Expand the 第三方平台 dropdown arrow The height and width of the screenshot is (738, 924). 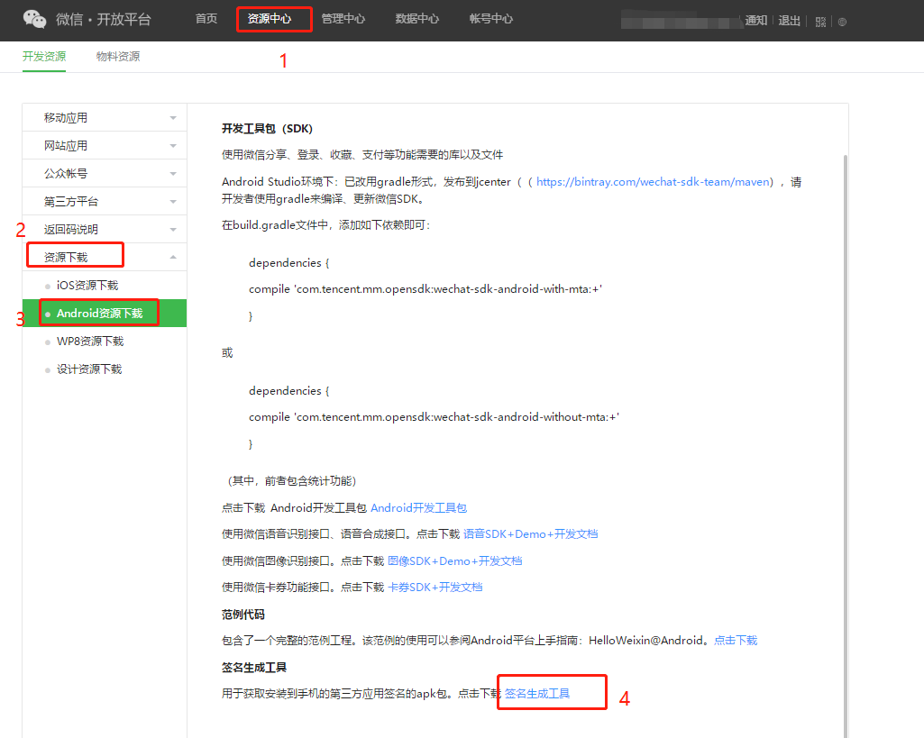point(173,202)
